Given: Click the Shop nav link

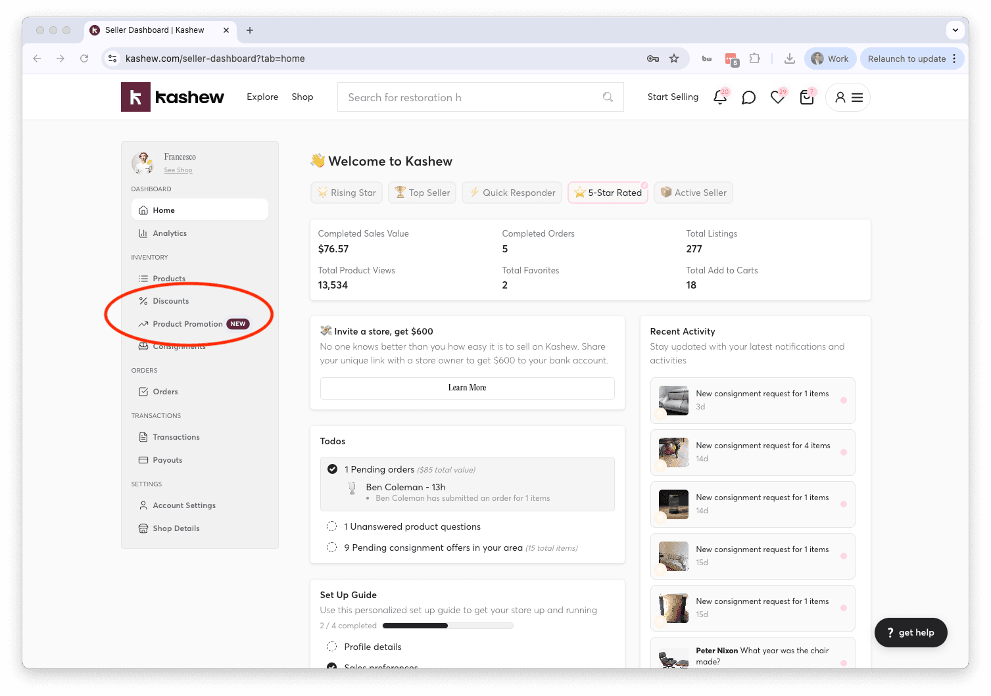Looking at the screenshot, I should click(x=302, y=97).
